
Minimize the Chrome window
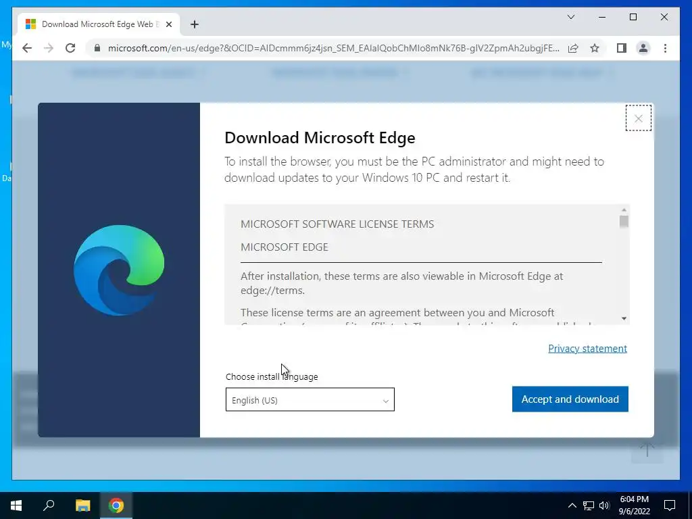pyautogui.click(x=602, y=17)
